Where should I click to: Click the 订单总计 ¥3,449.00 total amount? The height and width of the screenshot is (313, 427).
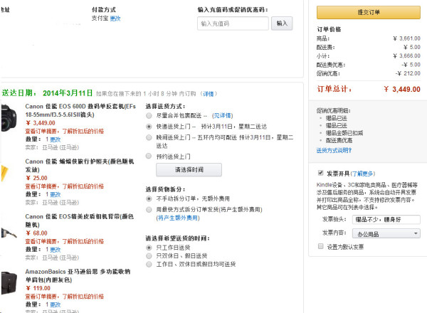(x=402, y=89)
